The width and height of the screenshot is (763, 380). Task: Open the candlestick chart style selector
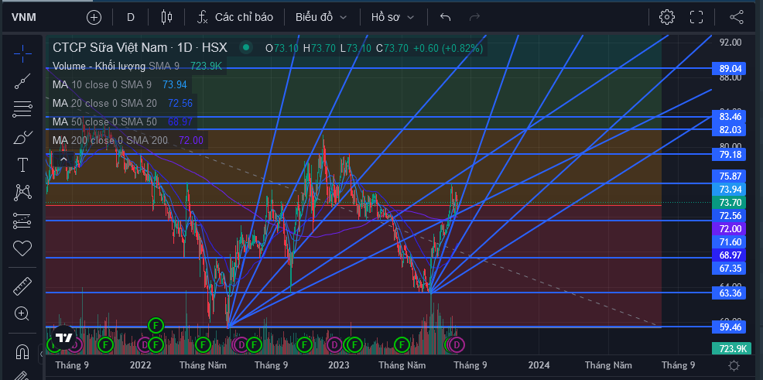point(166,18)
